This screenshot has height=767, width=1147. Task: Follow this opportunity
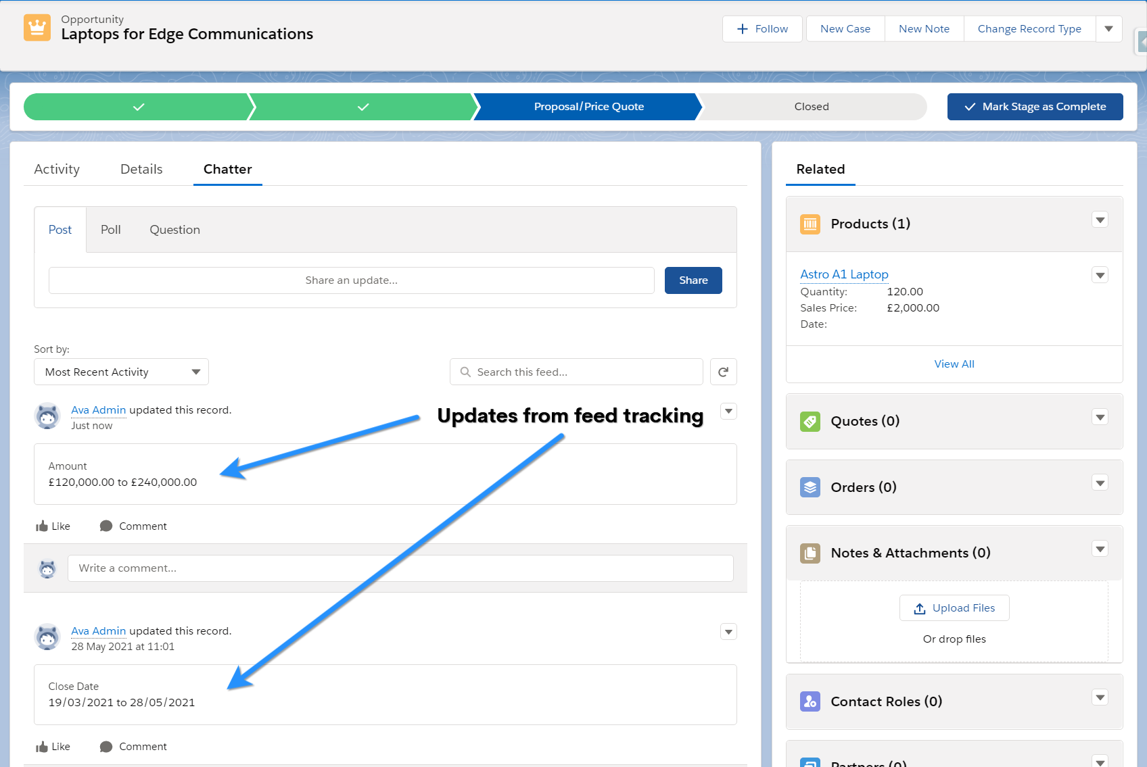[x=762, y=29]
